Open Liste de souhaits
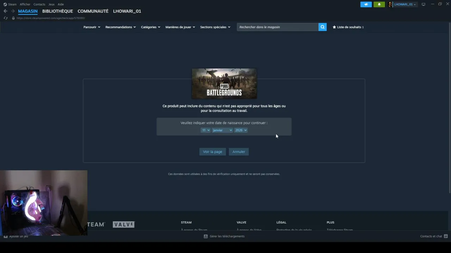Viewport: 451px width, 253px height. pyautogui.click(x=348, y=27)
